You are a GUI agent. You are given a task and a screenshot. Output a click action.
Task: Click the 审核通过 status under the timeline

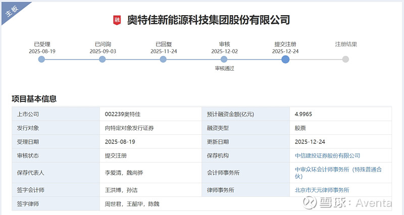coord(224,68)
